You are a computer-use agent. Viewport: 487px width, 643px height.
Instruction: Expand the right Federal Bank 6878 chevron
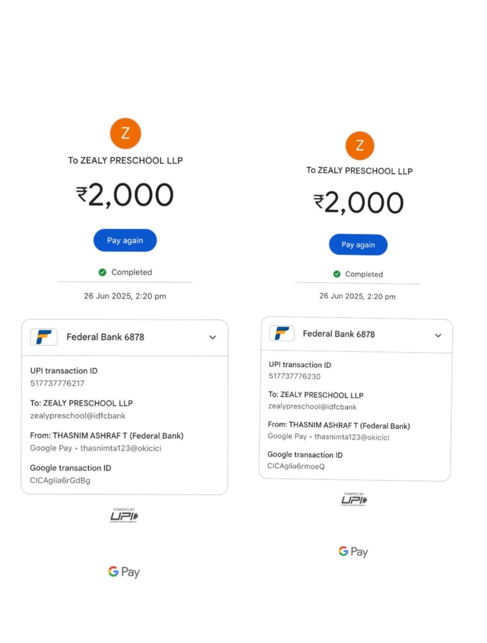click(438, 335)
